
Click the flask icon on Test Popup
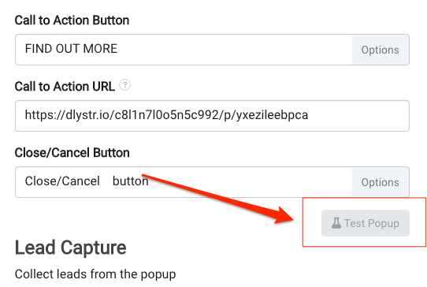pos(336,223)
